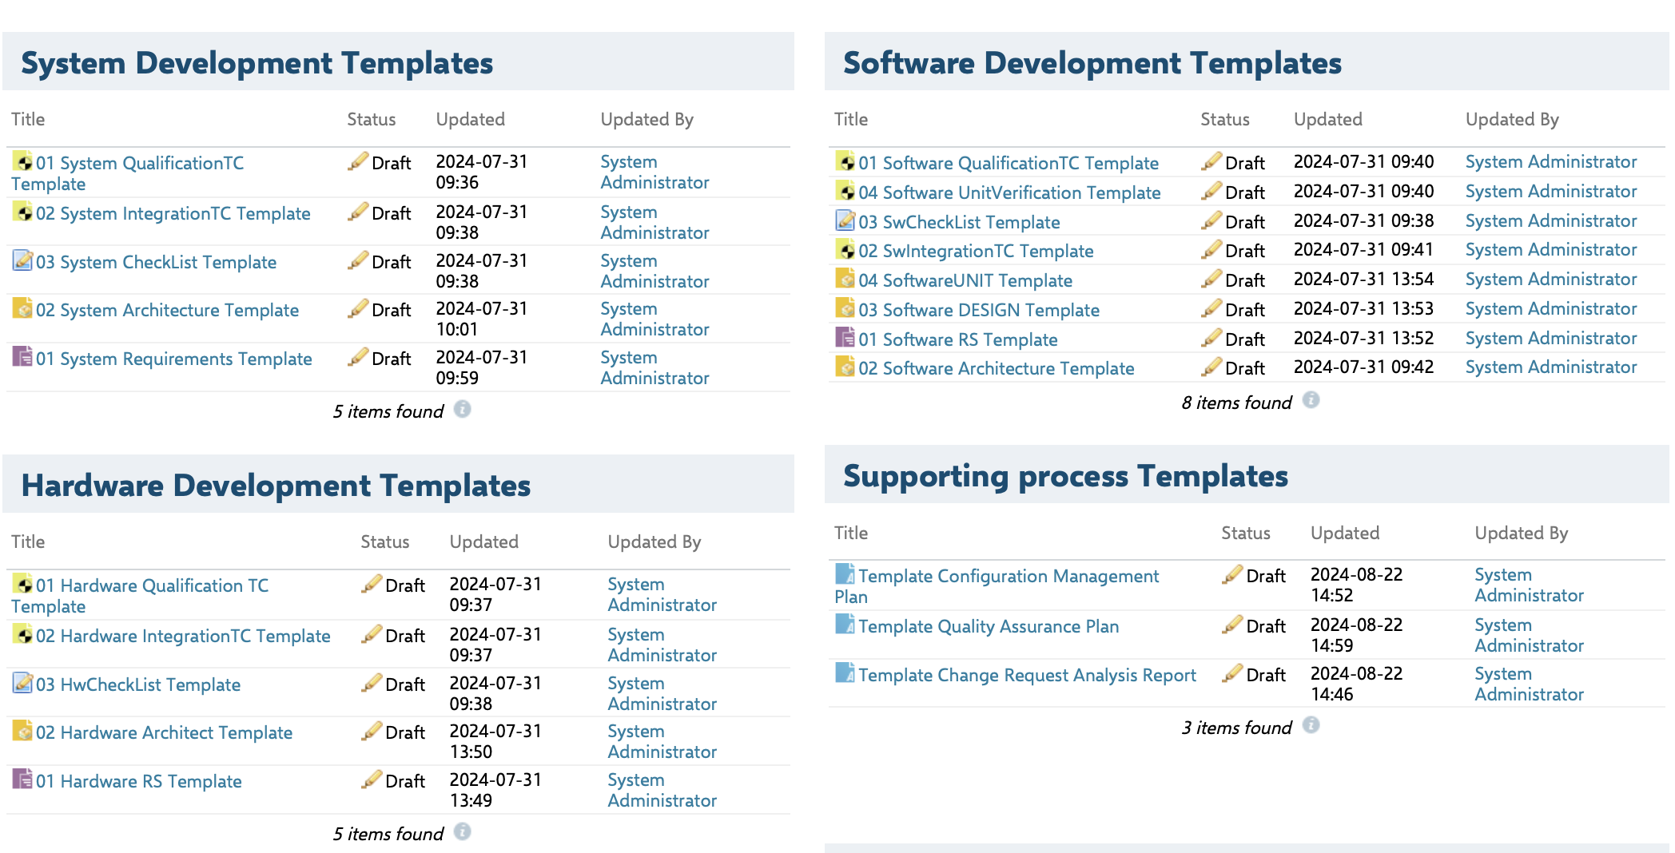The height and width of the screenshot is (853, 1675).
Task: Click the icon beside Template Change Request Analysis Report
Action: (x=845, y=673)
